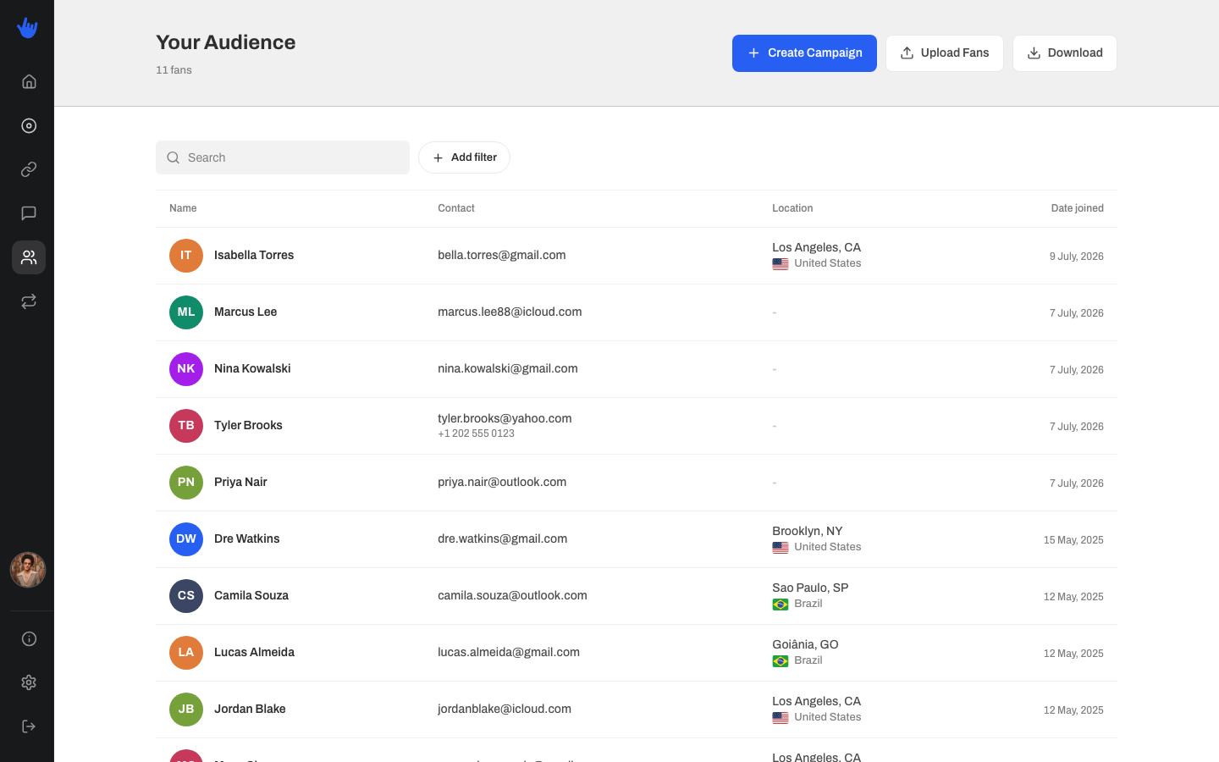Click the PN avatar for Priya Nair

point(186,483)
